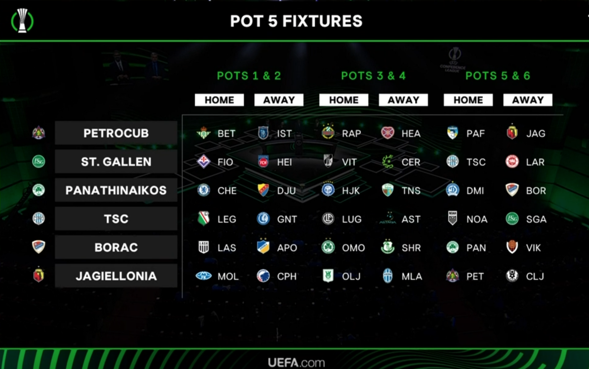Select the Copenhagen crest next to CPH
Image resolution: width=589 pixels, height=369 pixels.
[263, 276]
